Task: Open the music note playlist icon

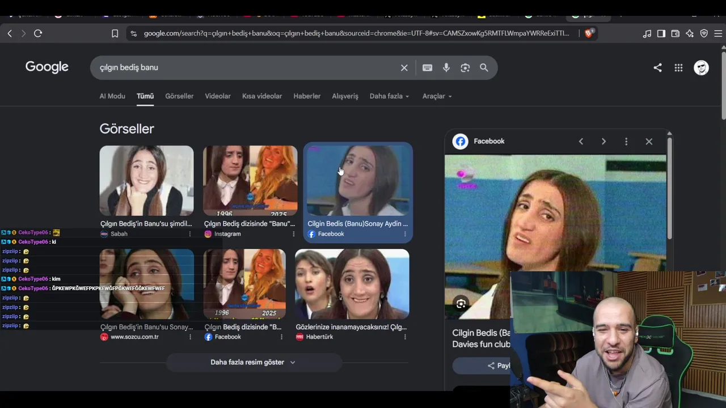Action: (647, 33)
